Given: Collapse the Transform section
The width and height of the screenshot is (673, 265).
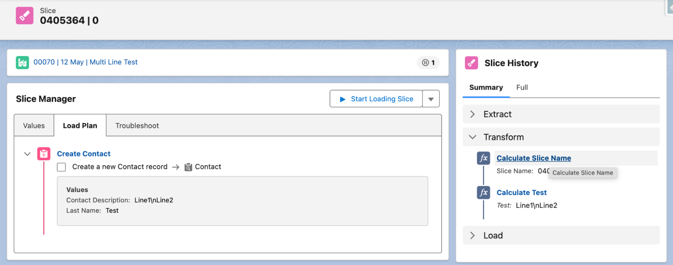Looking at the screenshot, I should click(473, 137).
